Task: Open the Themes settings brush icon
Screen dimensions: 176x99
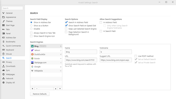Action: [x=4, y=21]
